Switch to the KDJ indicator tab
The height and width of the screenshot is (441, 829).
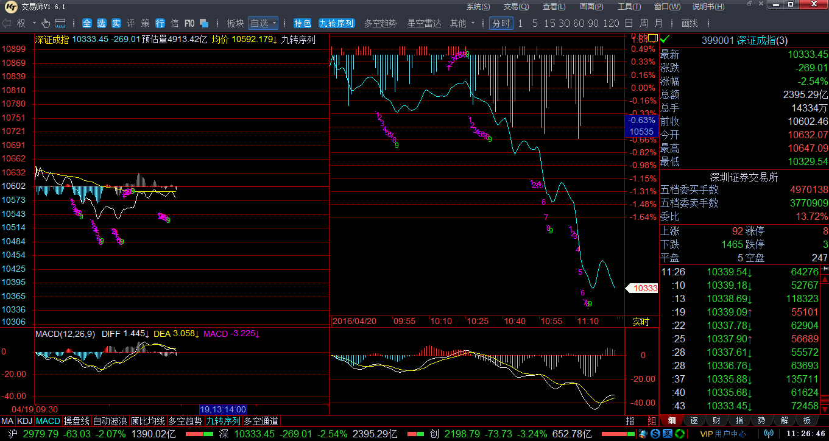click(x=25, y=421)
